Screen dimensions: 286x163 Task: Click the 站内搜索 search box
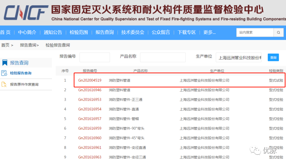point(255,32)
